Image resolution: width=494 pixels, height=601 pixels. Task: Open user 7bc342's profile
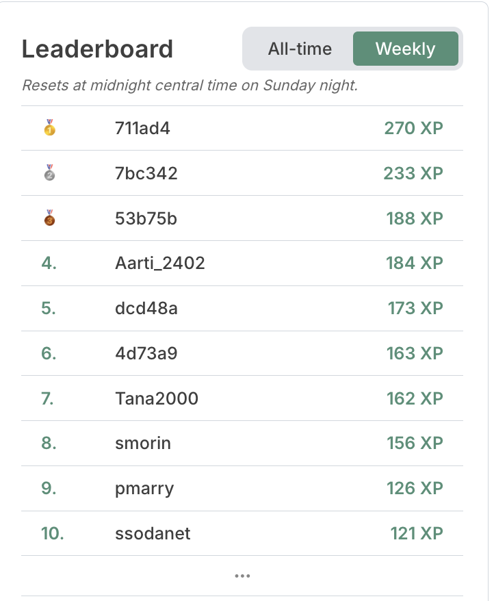click(x=146, y=173)
